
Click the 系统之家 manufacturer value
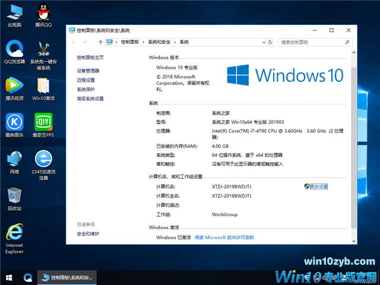point(221,113)
